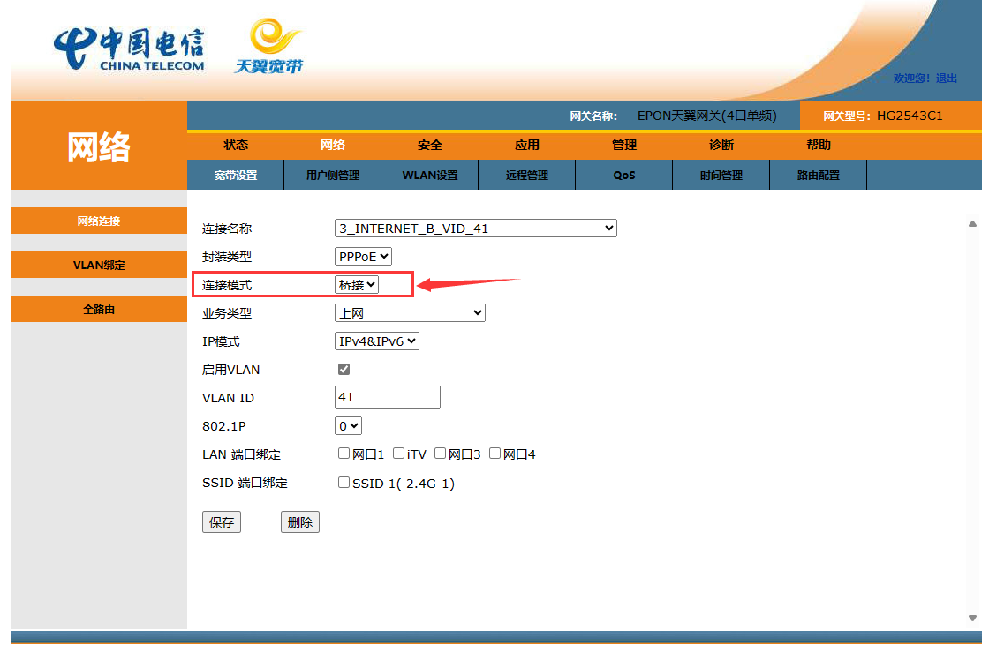Select VLAN绑定 in the sidebar
This screenshot has width=989, height=645.
pyautogui.click(x=99, y=265)
